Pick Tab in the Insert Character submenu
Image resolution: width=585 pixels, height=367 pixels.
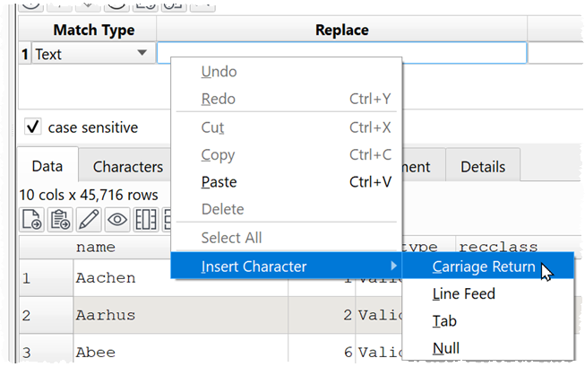click(x=444, y=320)
